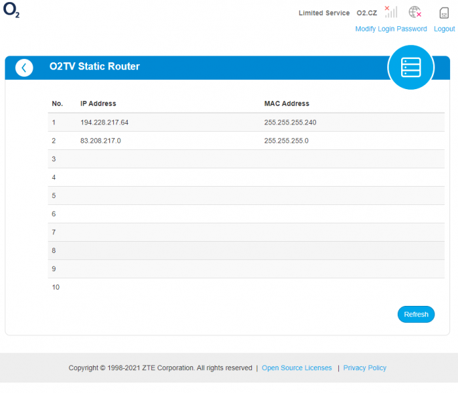Click the MAC Address column header

[x=287, y=103]
